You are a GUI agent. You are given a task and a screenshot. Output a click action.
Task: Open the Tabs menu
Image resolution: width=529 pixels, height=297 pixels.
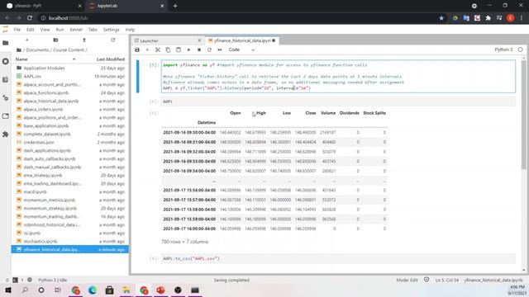coord(93,30)
